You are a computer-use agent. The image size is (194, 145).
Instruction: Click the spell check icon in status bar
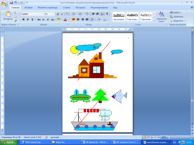46,137
